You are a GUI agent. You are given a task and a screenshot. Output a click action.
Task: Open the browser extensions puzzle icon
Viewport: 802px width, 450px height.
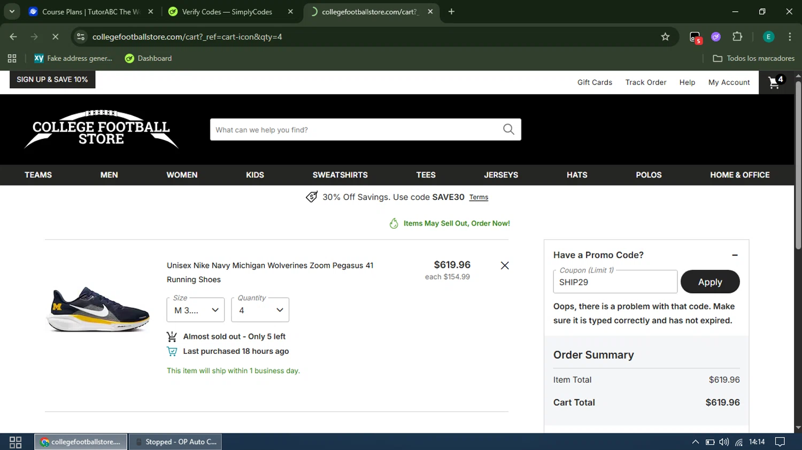pos(737,37)
